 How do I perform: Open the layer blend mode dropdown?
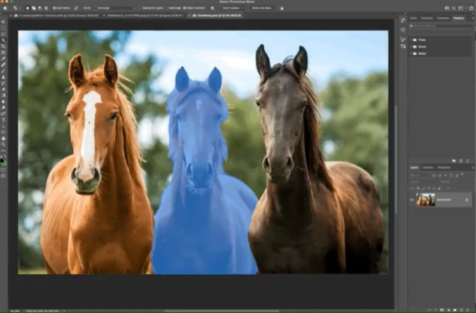click(423, 182)
